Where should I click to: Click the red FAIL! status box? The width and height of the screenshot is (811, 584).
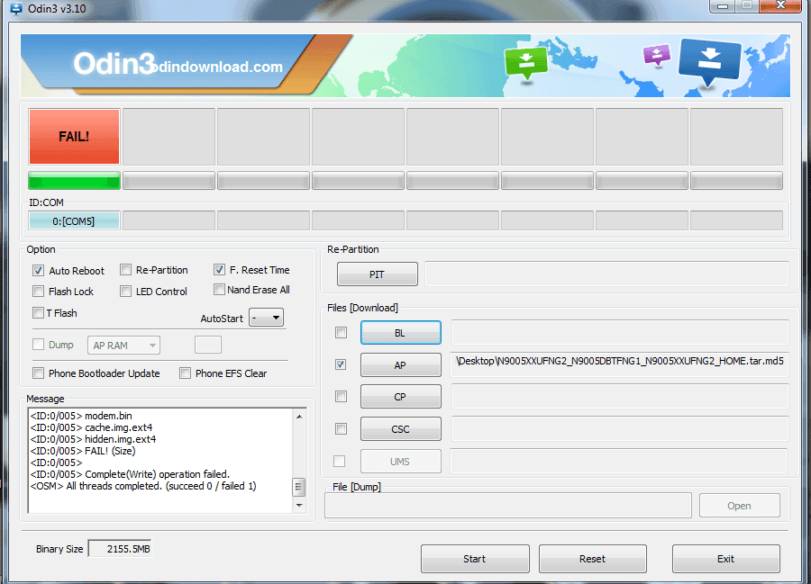74,136
